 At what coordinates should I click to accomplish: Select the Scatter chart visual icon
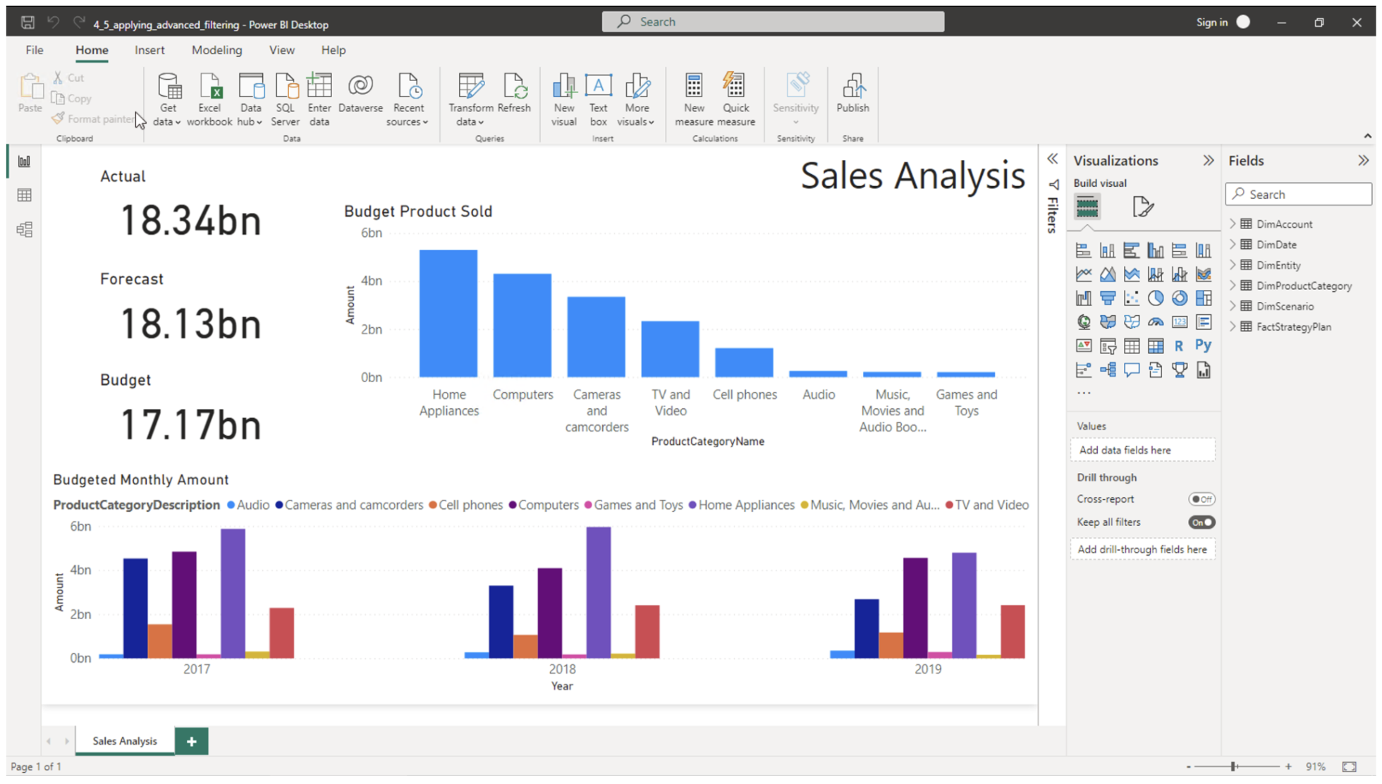(x=1132, y=298)
